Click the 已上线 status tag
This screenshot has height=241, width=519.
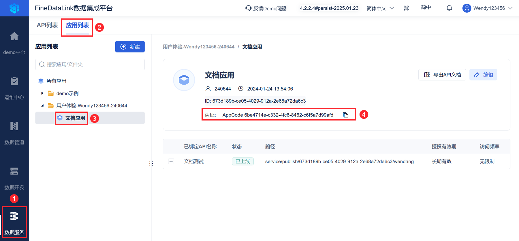pyautogui.click(x=243, y=161)
